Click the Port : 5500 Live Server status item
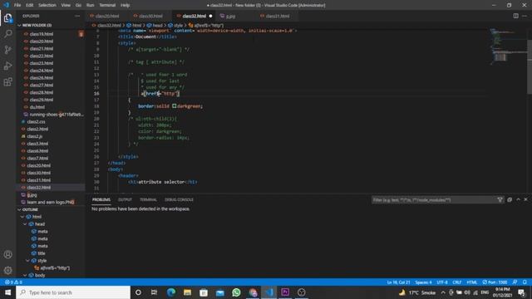This screenshot has height=299, width=532. (x=495, y=282)
